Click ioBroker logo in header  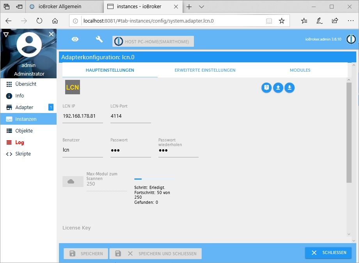351,39
